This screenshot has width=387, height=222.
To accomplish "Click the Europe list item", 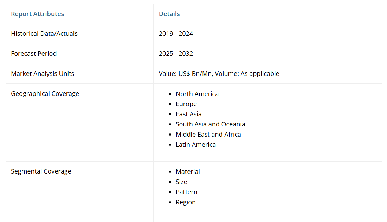I will [x=186, y=104].
